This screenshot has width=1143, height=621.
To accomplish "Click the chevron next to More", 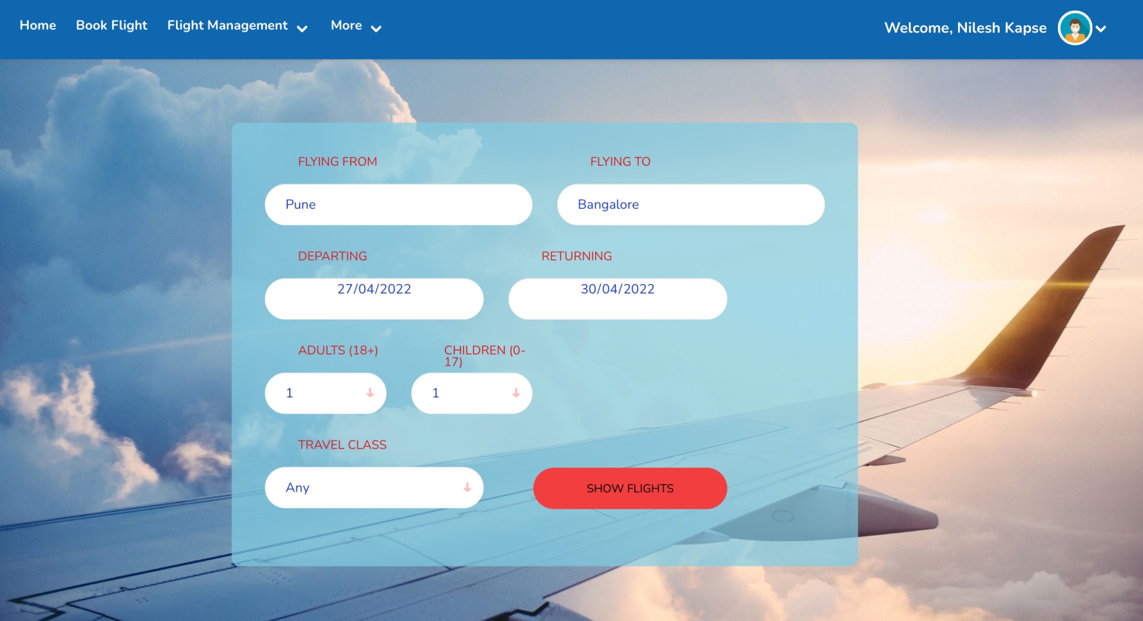I will pyautogui.click(x=376, y=28).
